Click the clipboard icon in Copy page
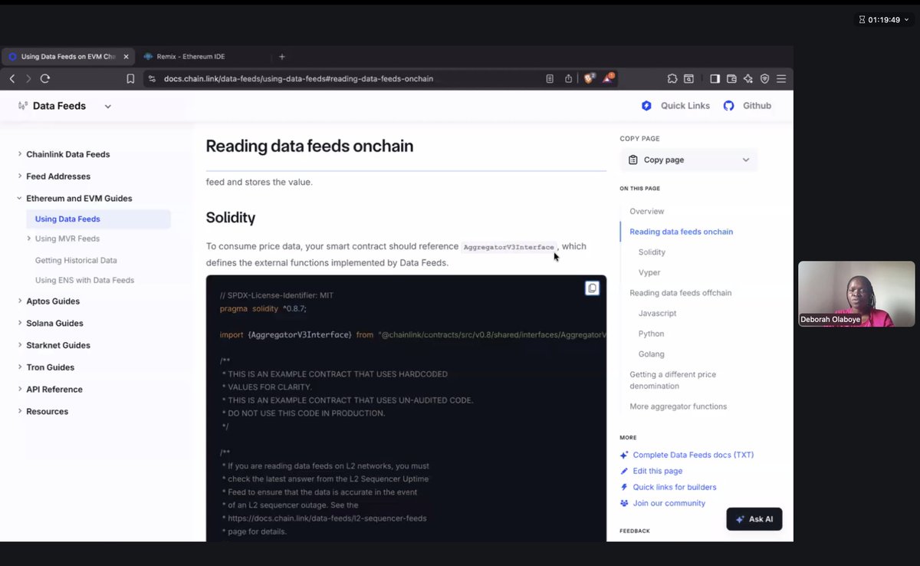The height and width of the screenshot is (566, 920). [x=633, y=160]
